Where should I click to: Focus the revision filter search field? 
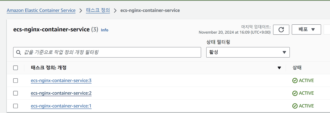click(x=107, y=52)
